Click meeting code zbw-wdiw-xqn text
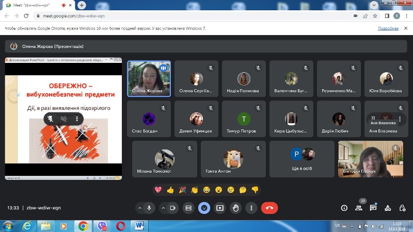This screenshot has width=413, height=232. pos(43,208)
